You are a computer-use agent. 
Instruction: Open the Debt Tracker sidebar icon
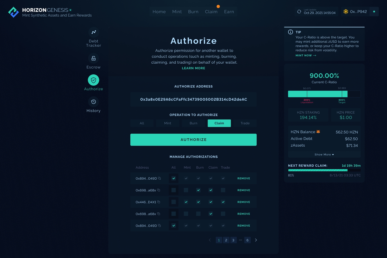pyautogui.click(x=94, y=32)
